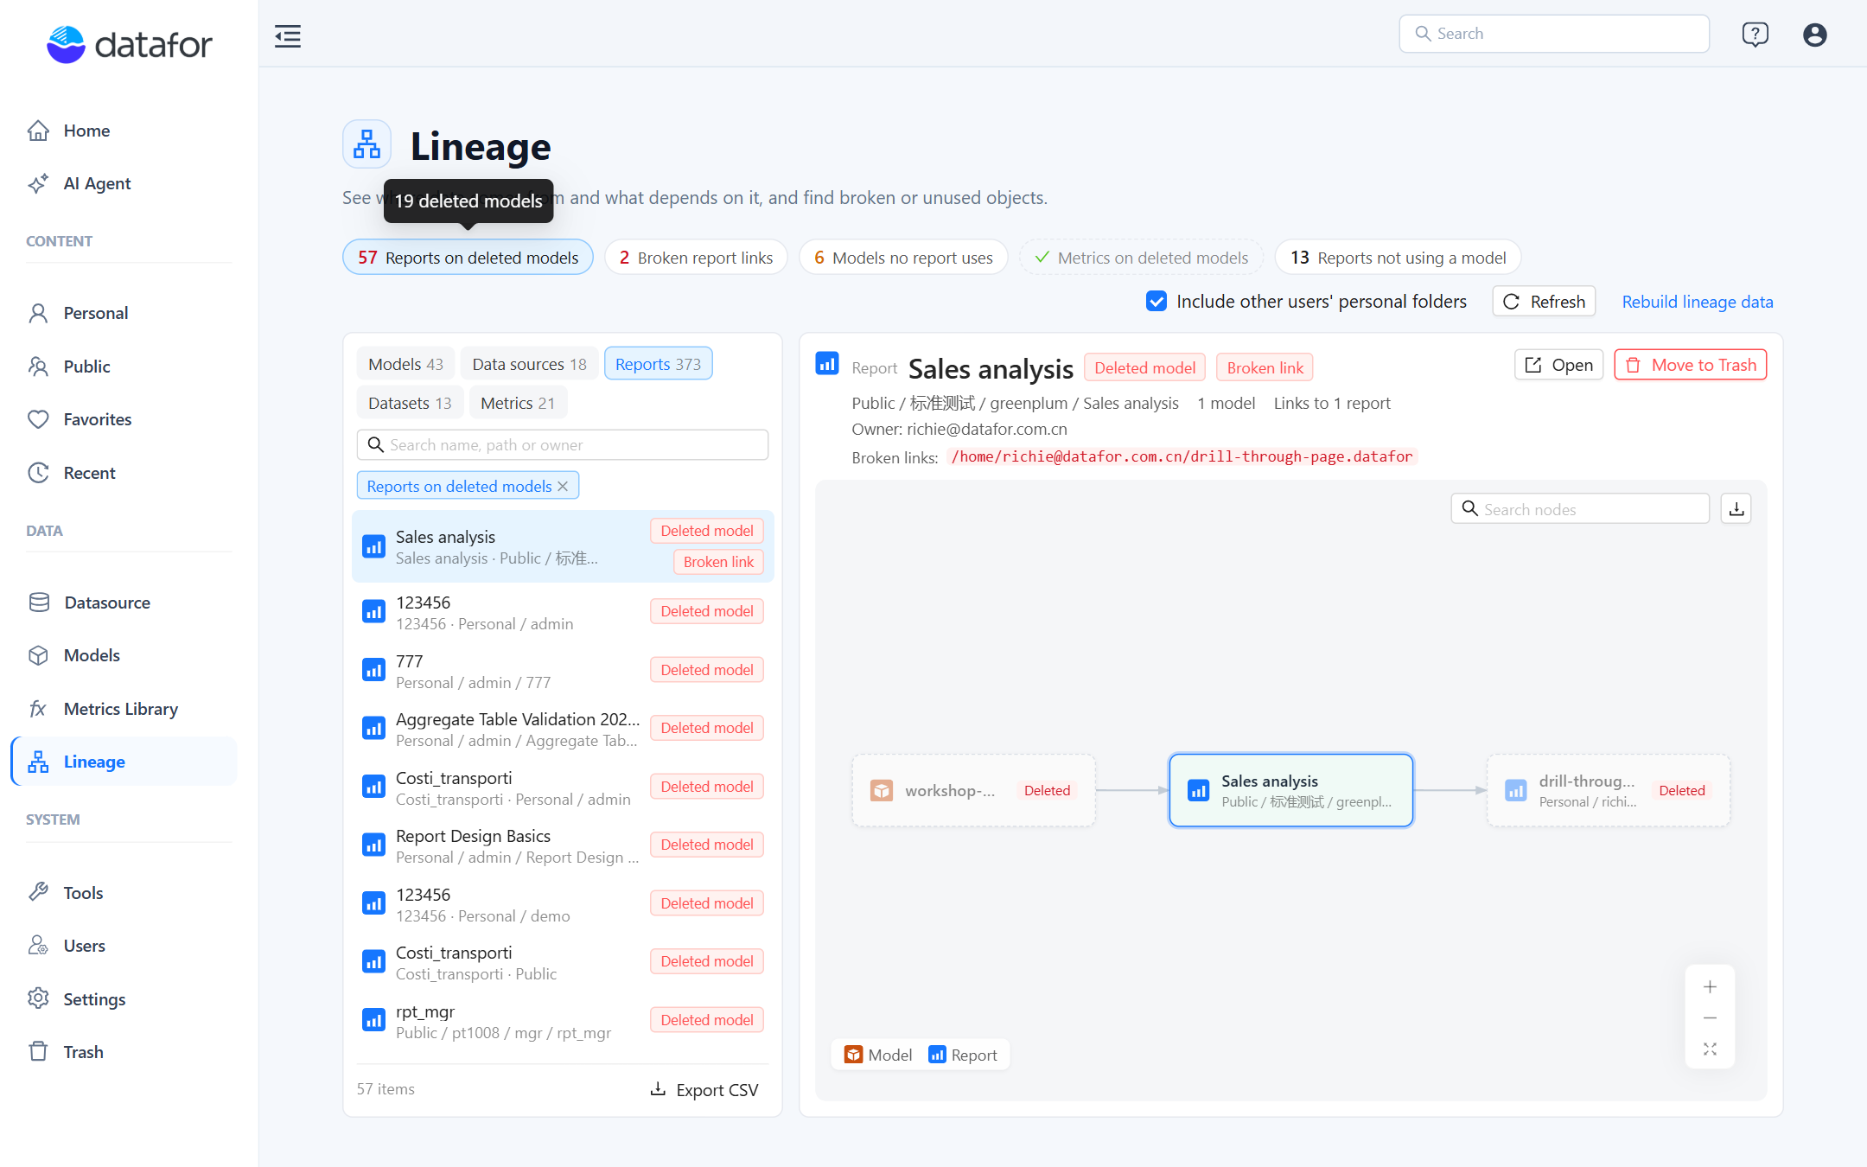Select the Reports 373 tab

[x=658, y=364]
